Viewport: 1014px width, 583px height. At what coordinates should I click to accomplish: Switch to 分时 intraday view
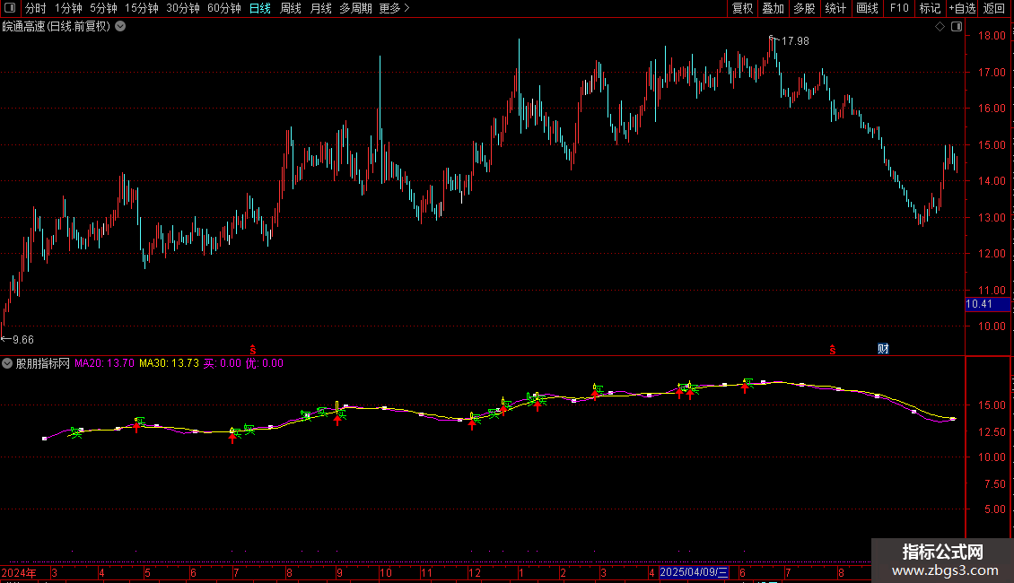pyautogui.click(x=36, y=8)
